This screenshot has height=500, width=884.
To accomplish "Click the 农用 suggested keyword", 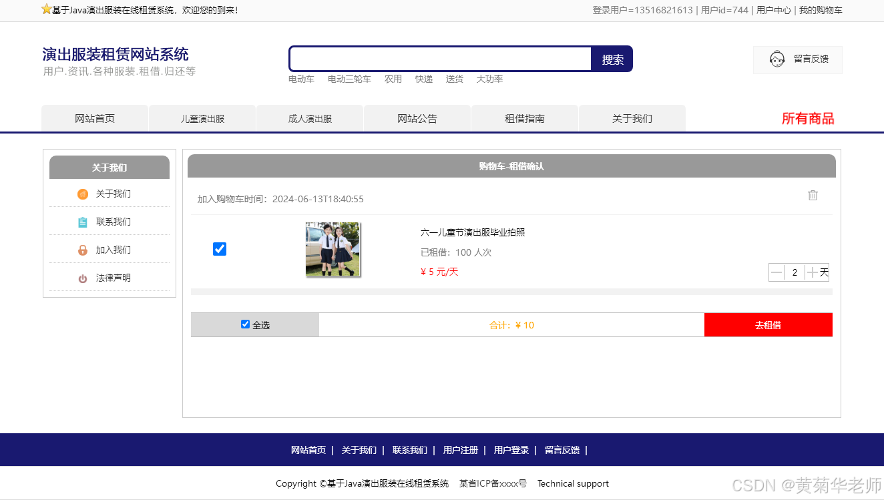I will pos(393,79).
